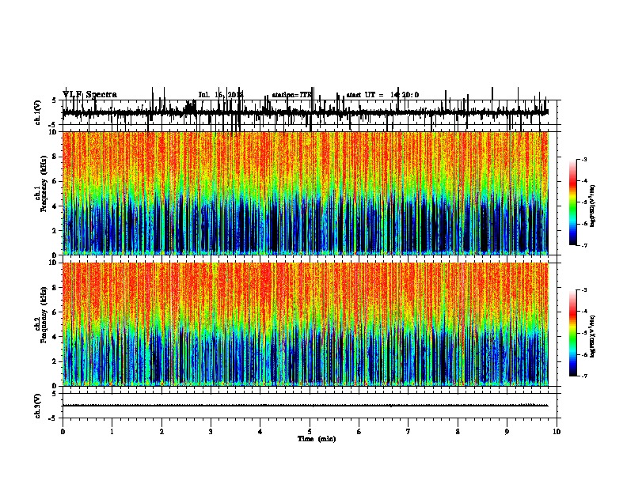The image size is (627, 484).
Task: Click the "-3" label on ch.2 color scale
Action: (x=584, y=290)
